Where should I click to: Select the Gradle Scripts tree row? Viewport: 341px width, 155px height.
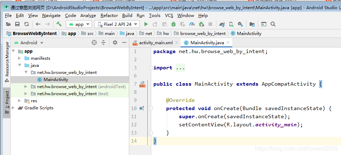(x=70, y=108)
